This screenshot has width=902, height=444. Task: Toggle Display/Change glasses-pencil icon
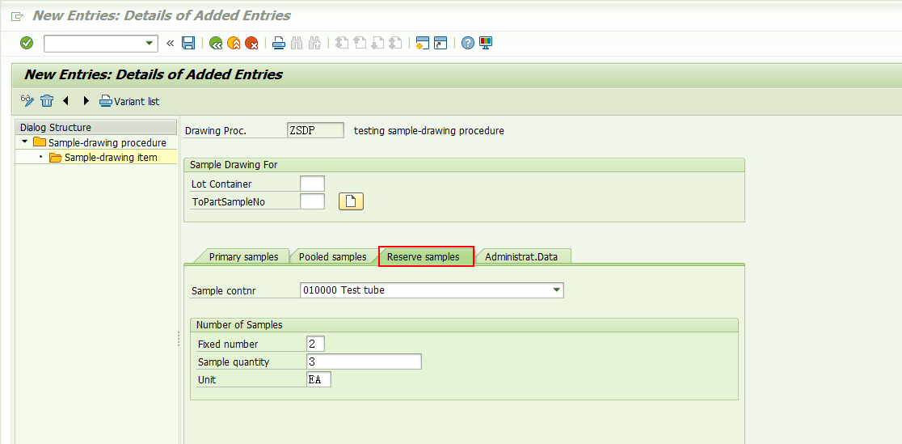pyautogui.click(x=27, y=101)
